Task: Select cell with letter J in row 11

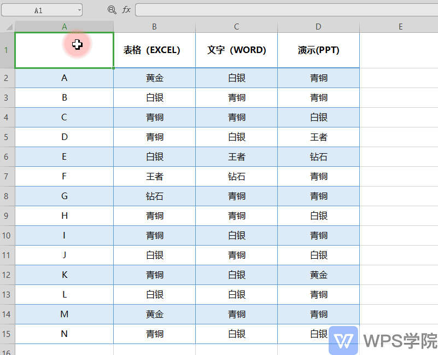Action: click(64, 255)
